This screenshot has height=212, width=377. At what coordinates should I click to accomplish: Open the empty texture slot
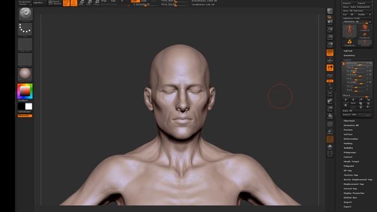click(25, 59)
